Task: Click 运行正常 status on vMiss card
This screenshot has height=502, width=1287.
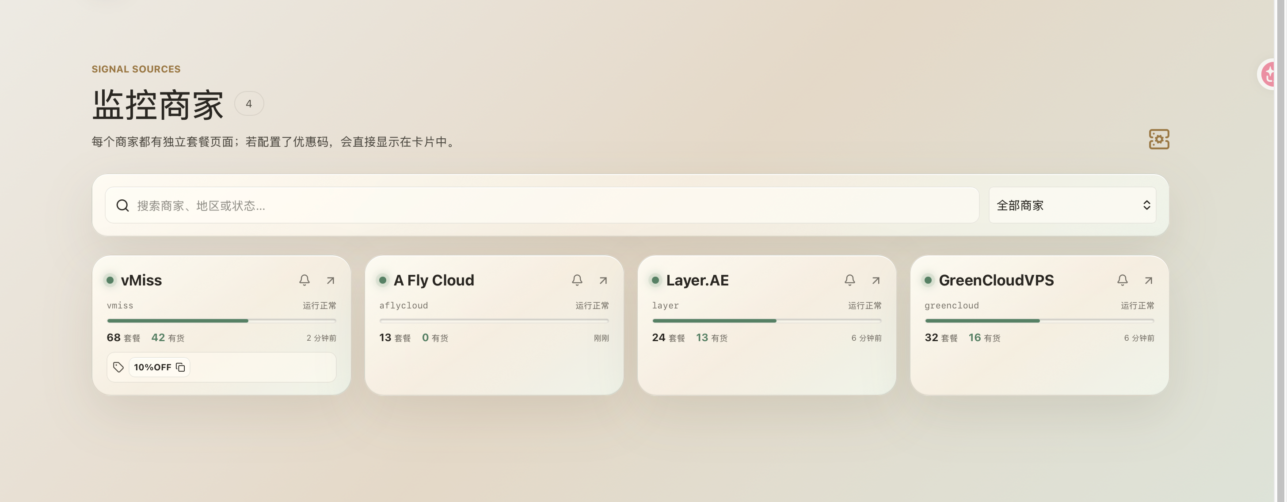Action: pyautogui.click(x=320, y=305)
